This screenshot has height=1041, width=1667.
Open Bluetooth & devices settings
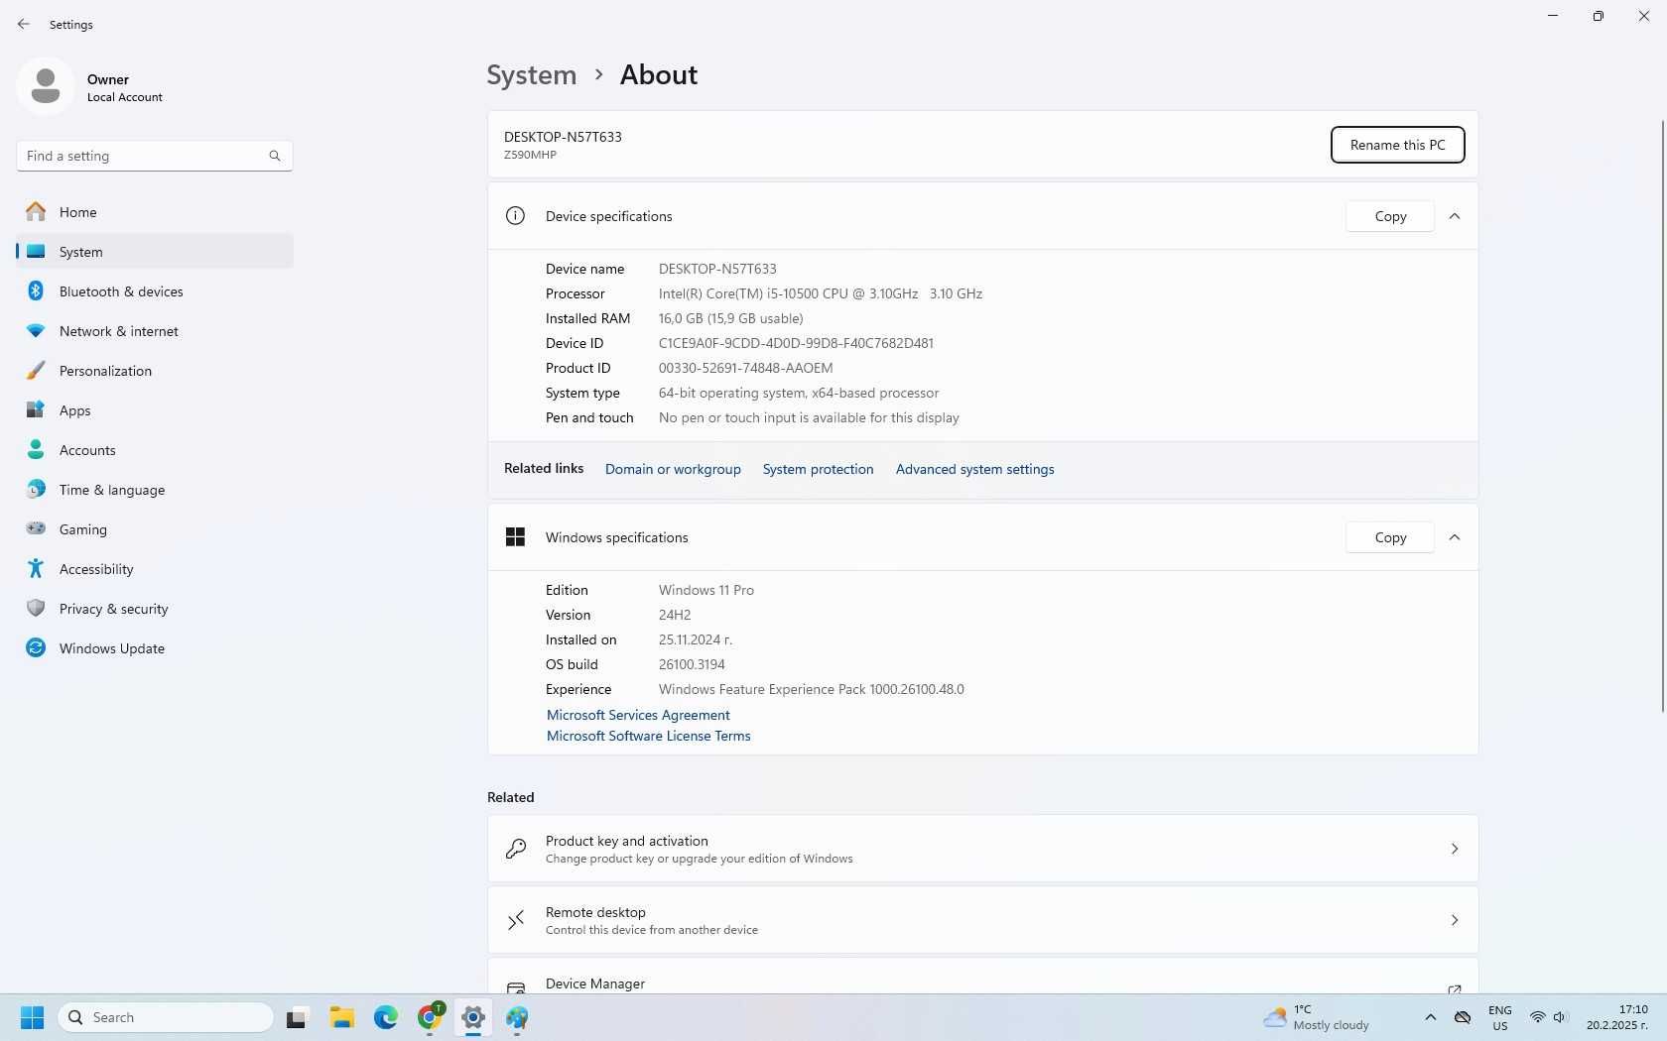155,291
